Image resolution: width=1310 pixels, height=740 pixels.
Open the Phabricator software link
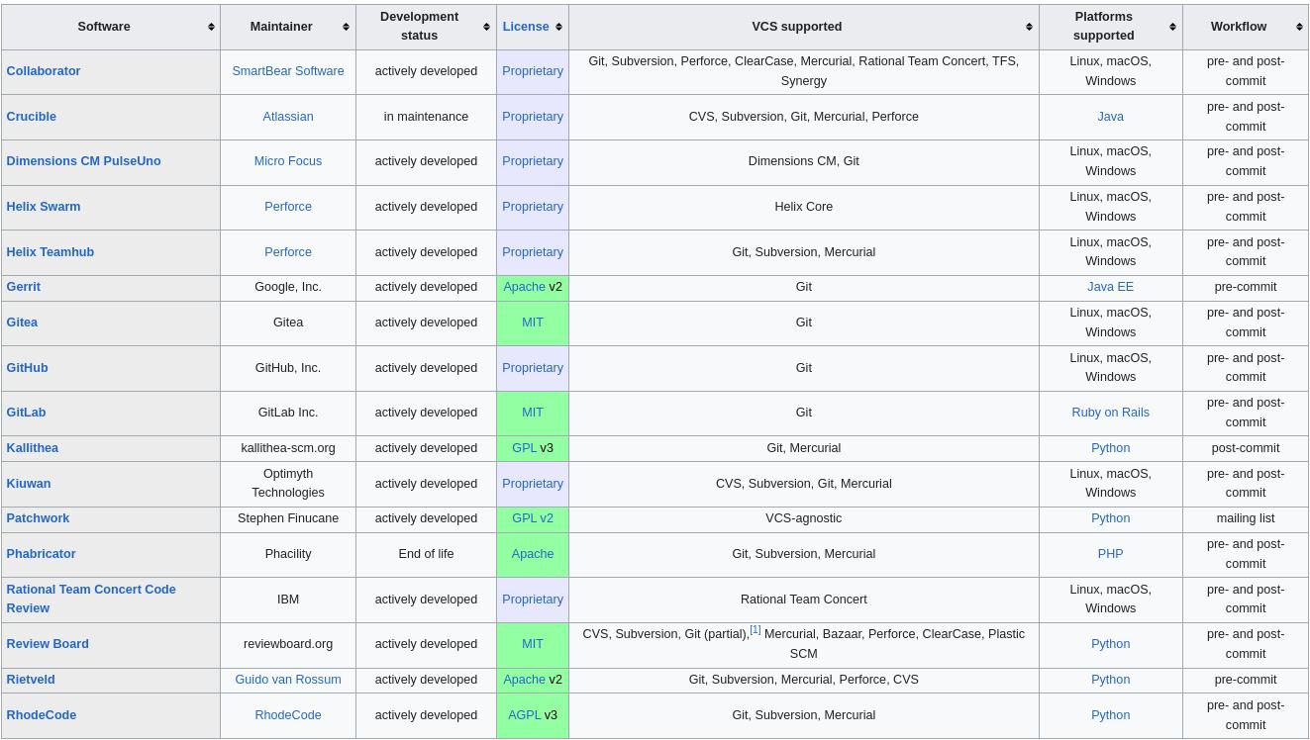41,554
